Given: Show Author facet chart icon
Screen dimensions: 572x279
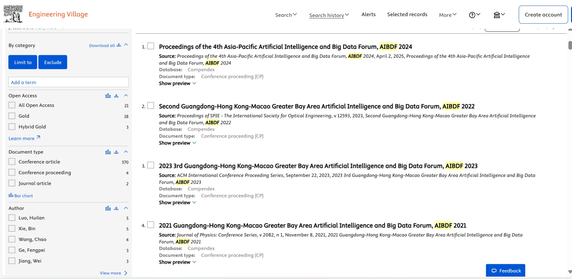Looking at the screenshot, I should [x=108, y=208].
